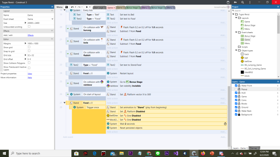Click the clipboard icon in title bar
The height and width of the screenshot is (157, 280).
[228, 2]
